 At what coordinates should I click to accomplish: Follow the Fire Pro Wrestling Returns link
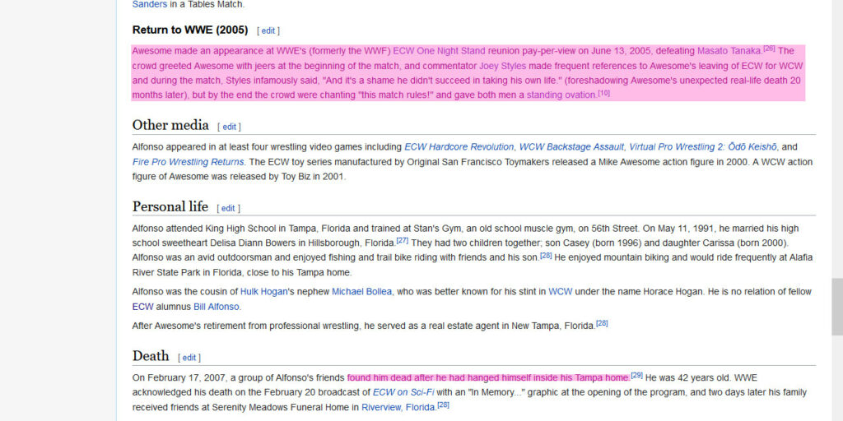pyautogui.click(x=189, y=162)
